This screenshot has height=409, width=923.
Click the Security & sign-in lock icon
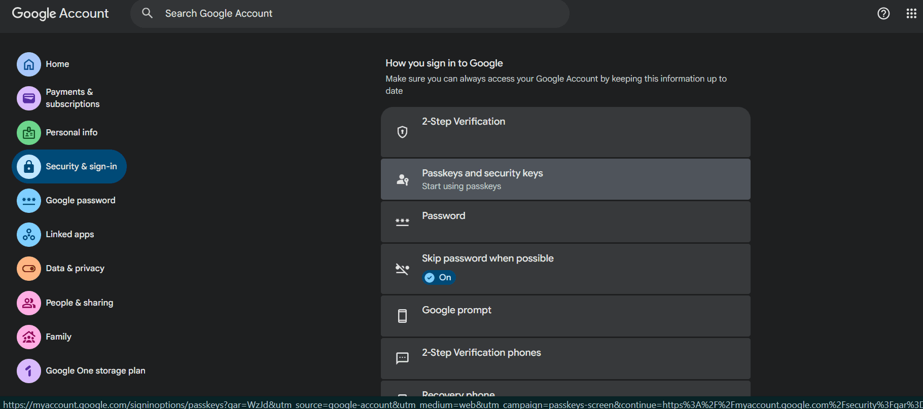point(29,167)
